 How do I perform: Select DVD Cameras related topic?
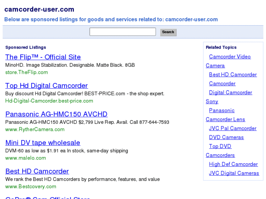(x=226, y=137)
